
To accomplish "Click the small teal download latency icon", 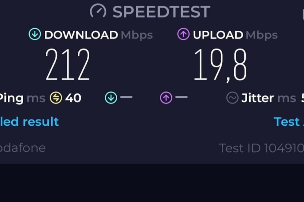I will point(111,98).
